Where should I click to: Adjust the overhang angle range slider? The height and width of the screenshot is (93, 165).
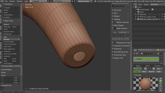tap(120, 36)
